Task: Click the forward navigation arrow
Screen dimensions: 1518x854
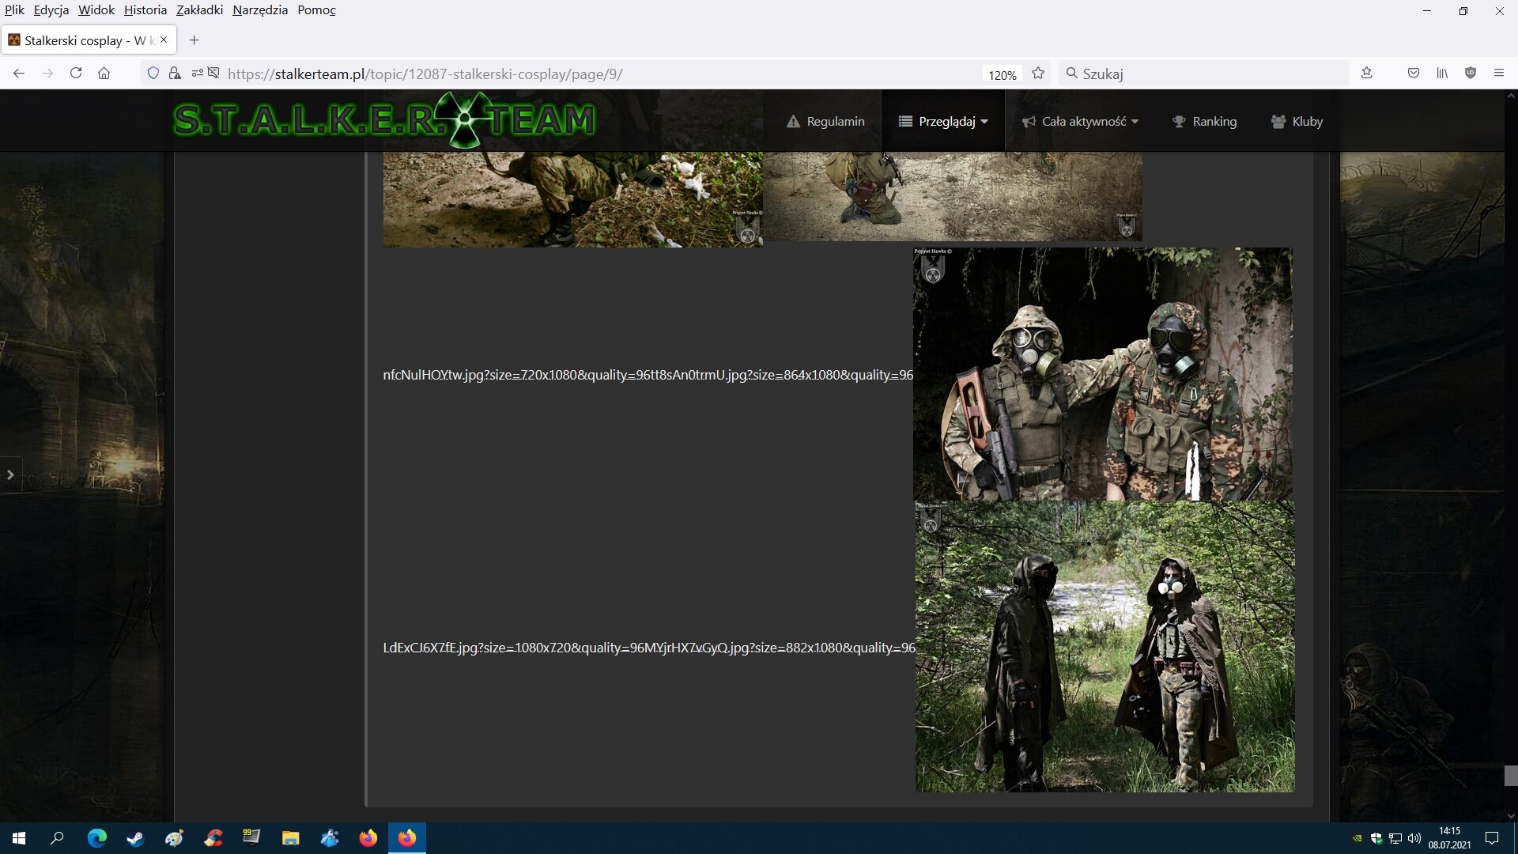Action: pyautogui.click(x=47, y=74)
